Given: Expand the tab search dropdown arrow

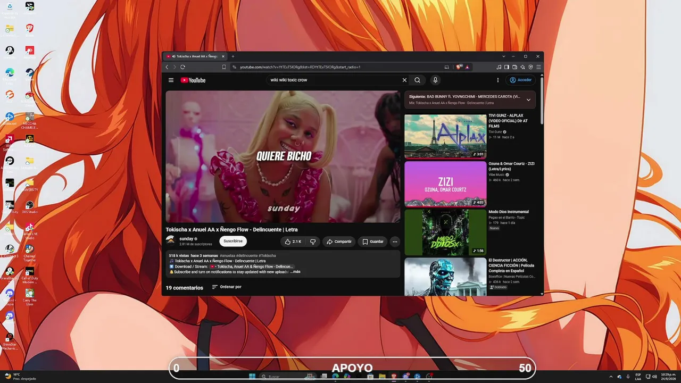Looking at the screenshot, I should point(503,56).
